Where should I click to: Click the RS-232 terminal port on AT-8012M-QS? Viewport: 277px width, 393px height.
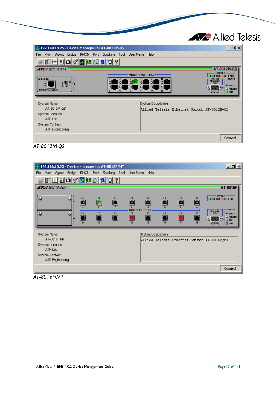click(215, 87)
